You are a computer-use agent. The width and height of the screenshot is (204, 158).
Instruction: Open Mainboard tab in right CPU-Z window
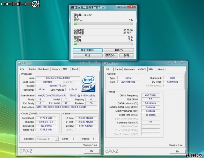click(x=130, y=70)
